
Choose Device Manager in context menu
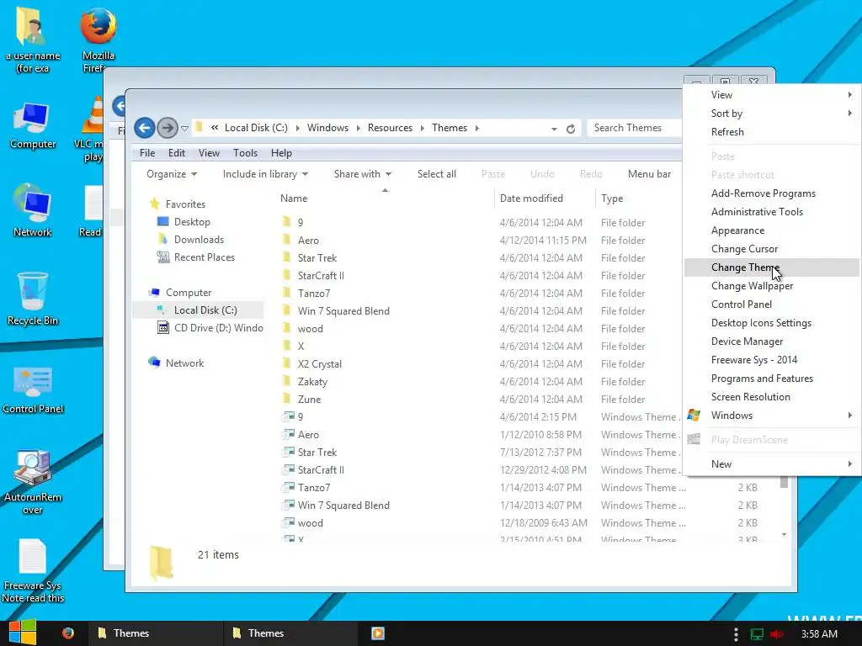point(771,342)
